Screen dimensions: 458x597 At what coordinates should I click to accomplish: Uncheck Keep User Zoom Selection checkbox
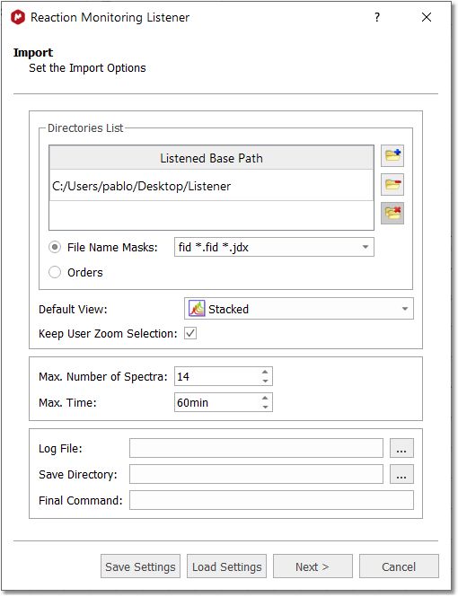click(x=190, y=333)
